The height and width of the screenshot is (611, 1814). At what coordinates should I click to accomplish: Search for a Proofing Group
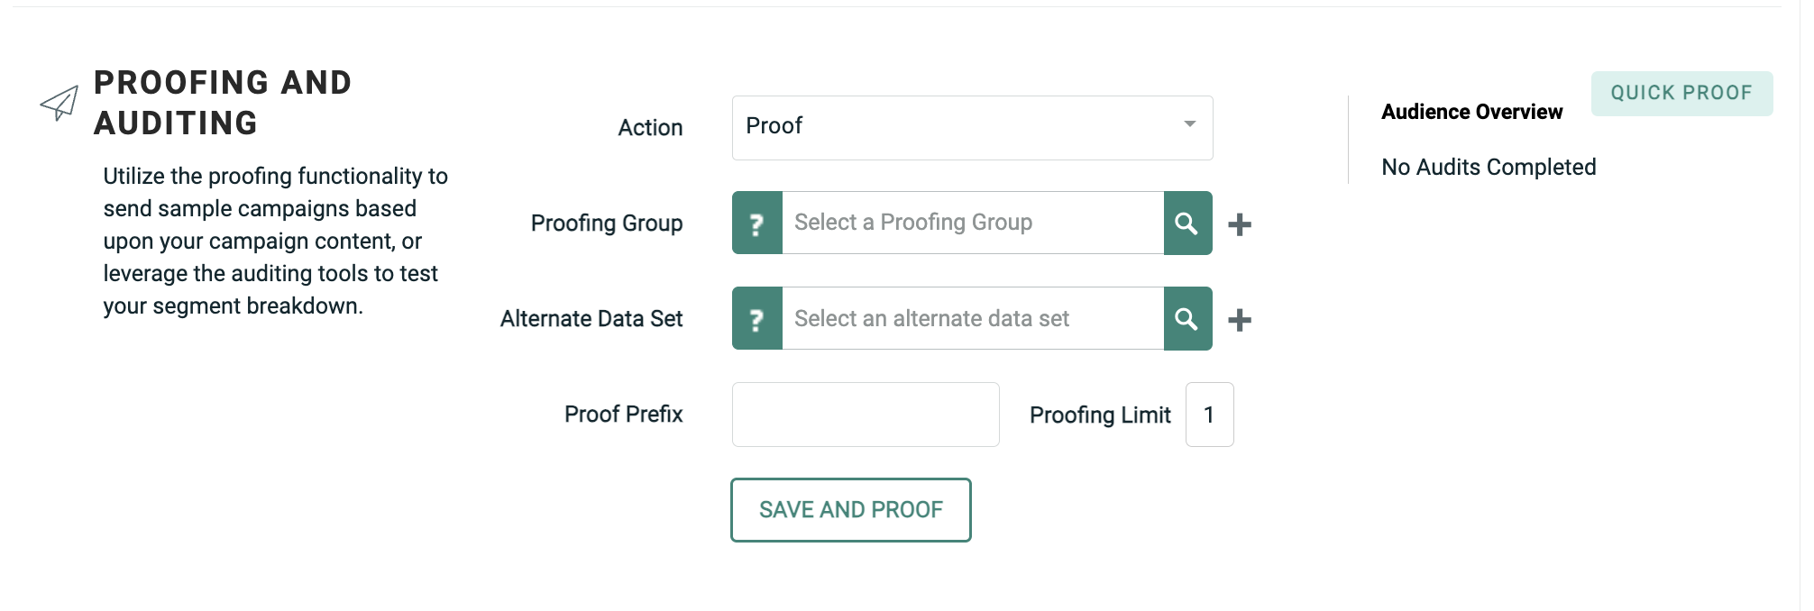[x=1187, y=223]
